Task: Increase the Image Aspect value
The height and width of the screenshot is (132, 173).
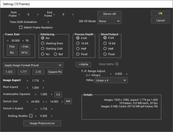Action: (43, 81)
